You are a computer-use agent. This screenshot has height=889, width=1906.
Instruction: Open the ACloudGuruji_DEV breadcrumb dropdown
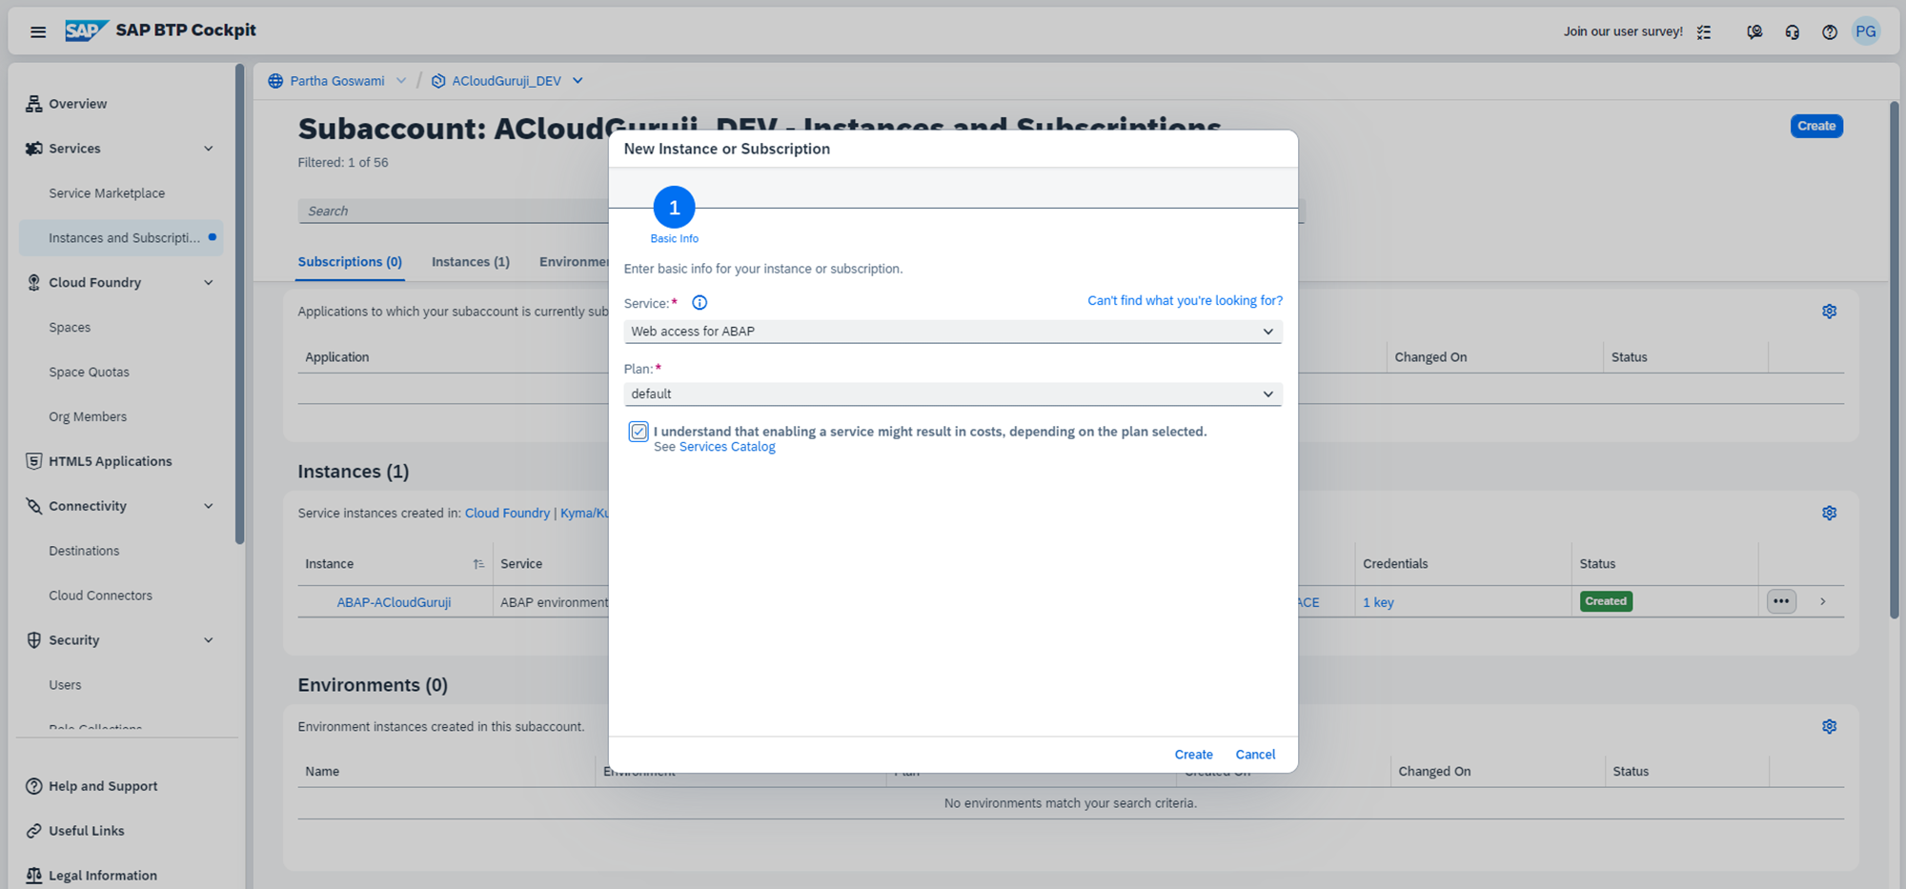tap(578, 81)
